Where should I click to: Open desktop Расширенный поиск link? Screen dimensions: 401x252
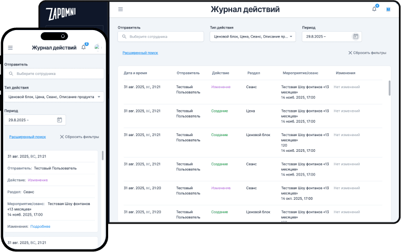pos(140,53)
